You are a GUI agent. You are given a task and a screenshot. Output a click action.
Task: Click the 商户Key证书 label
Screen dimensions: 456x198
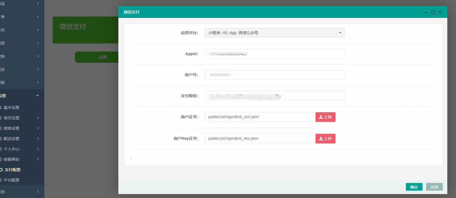[x=186, y=138]
